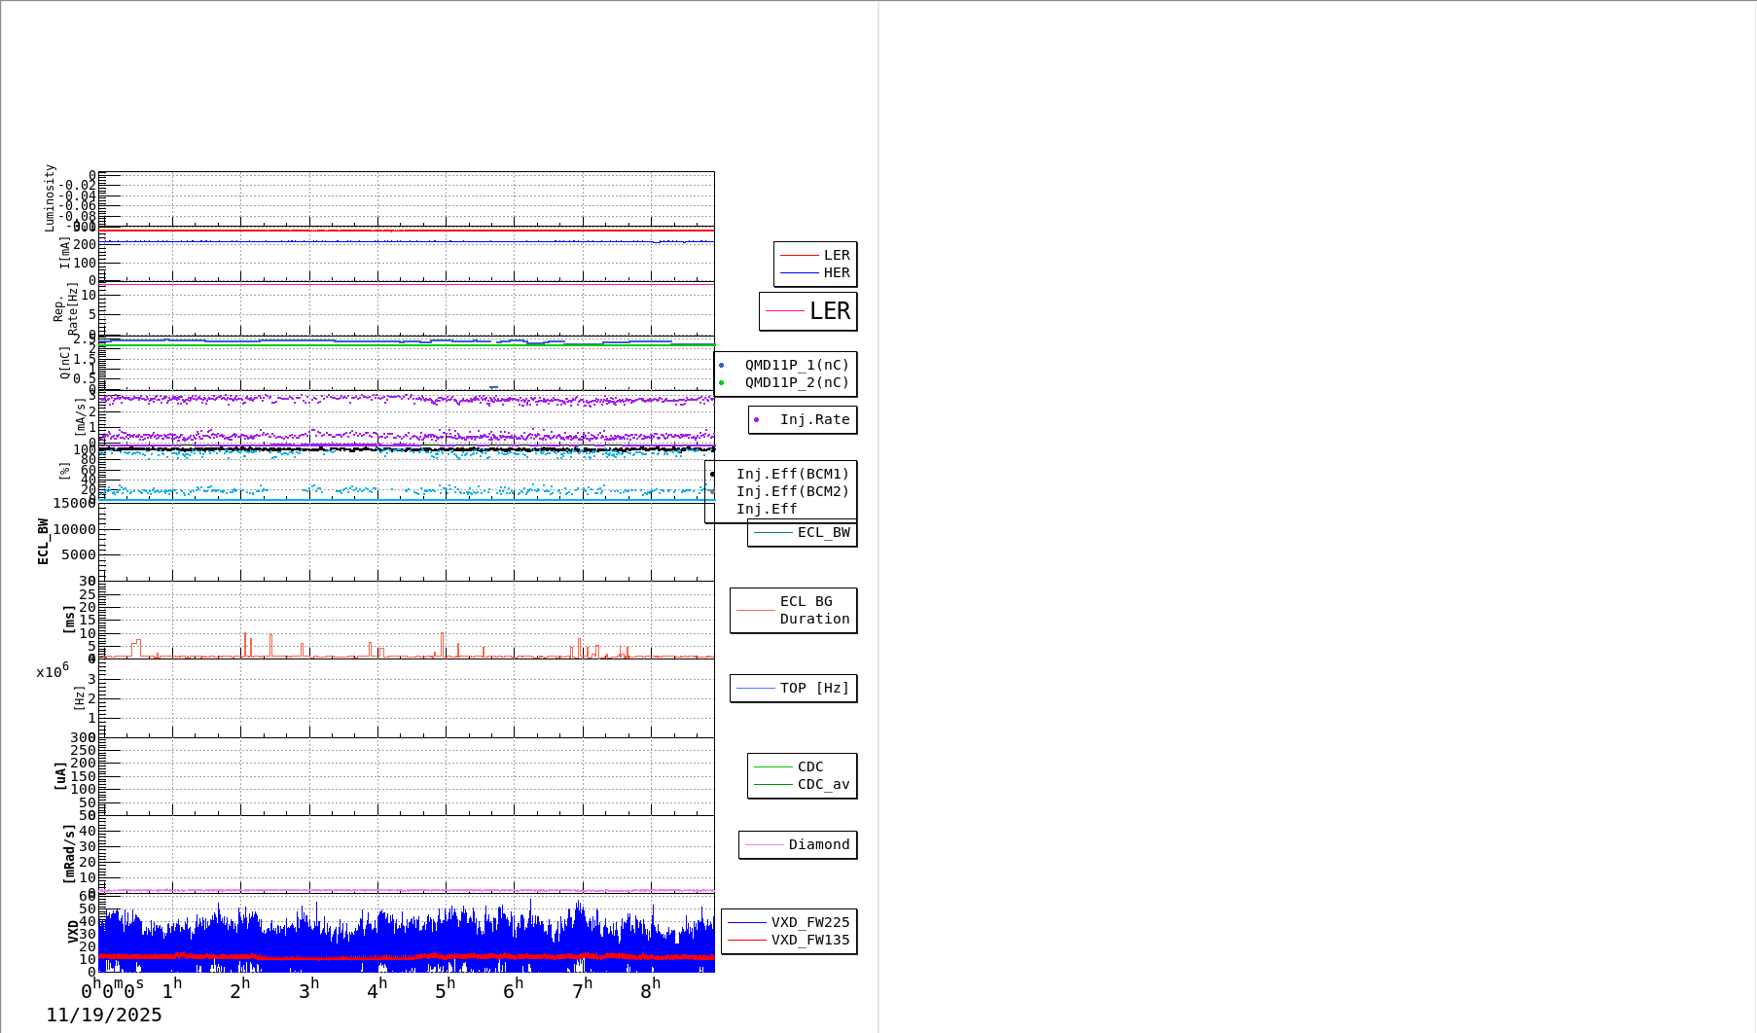
Task: Select the QMD11P_1(nC) legend entry
Action: pos(796,366)
